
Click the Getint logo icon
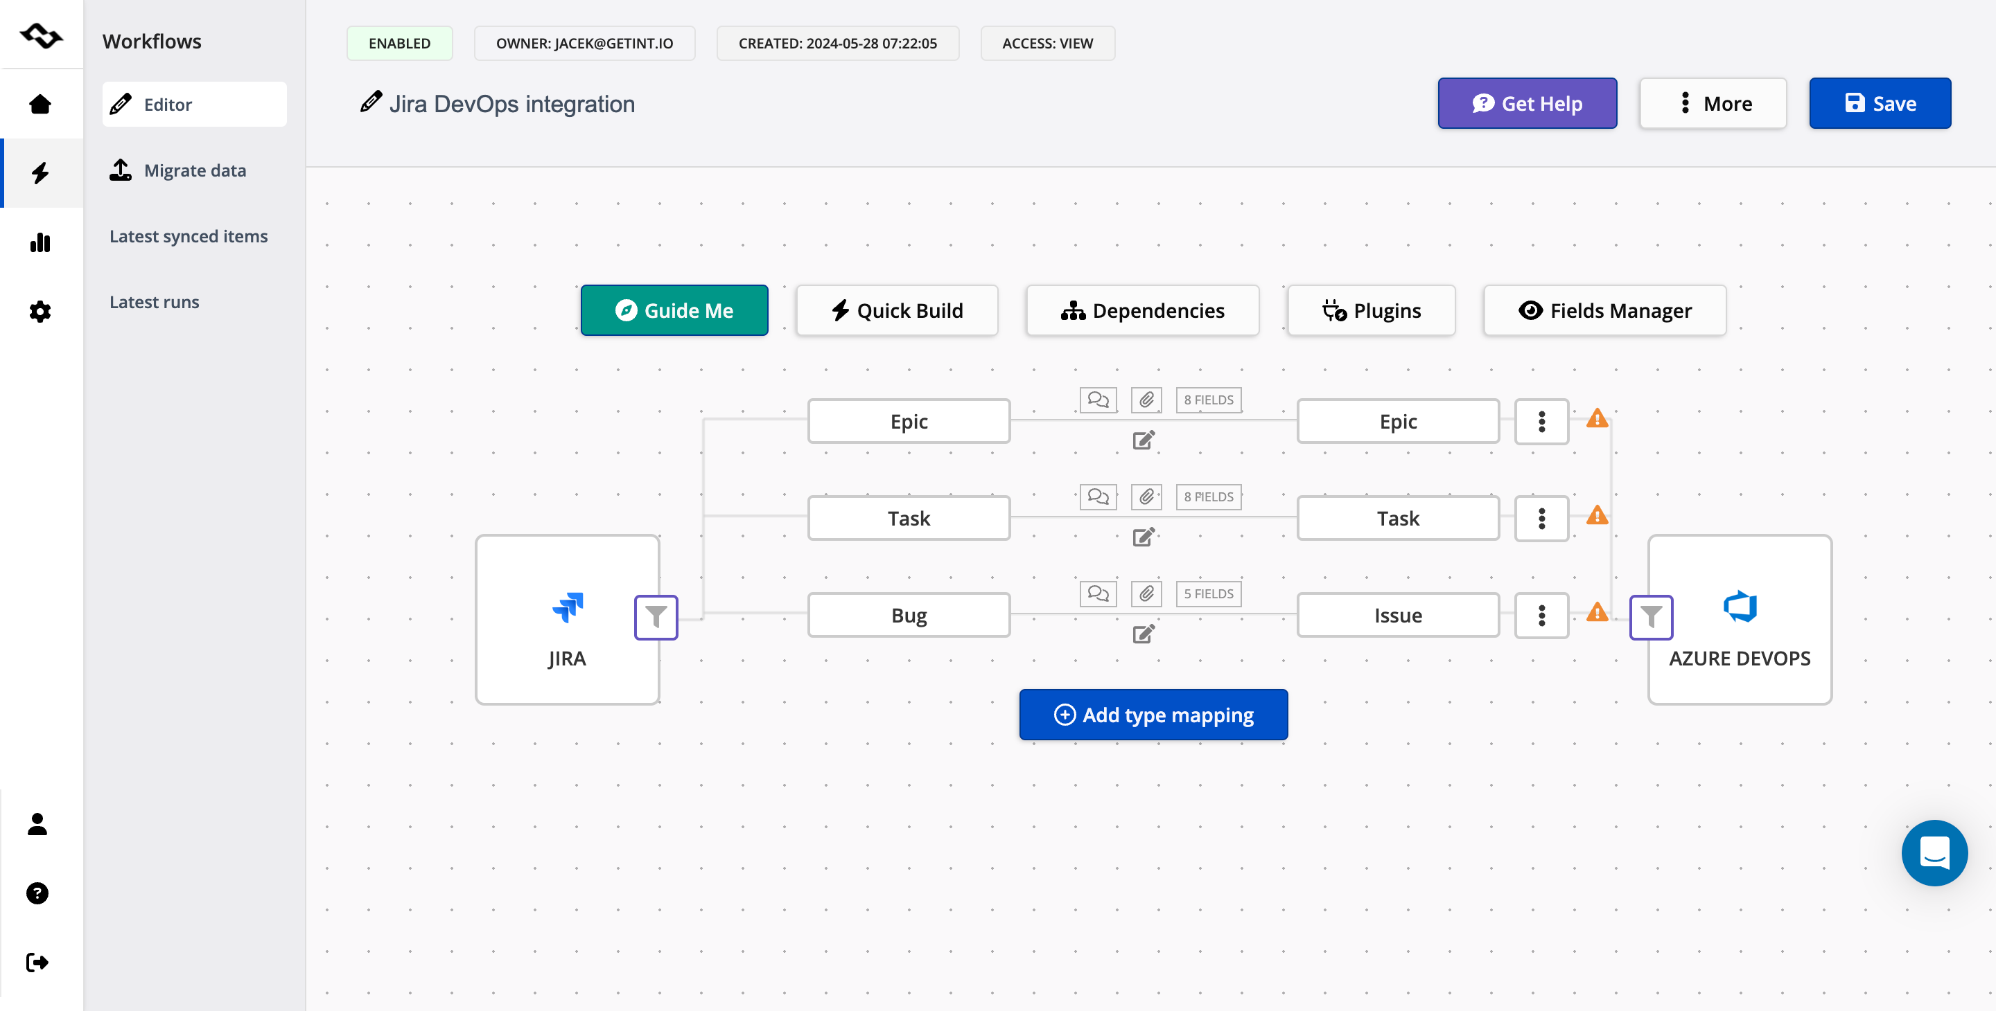(x=41, y=35)
